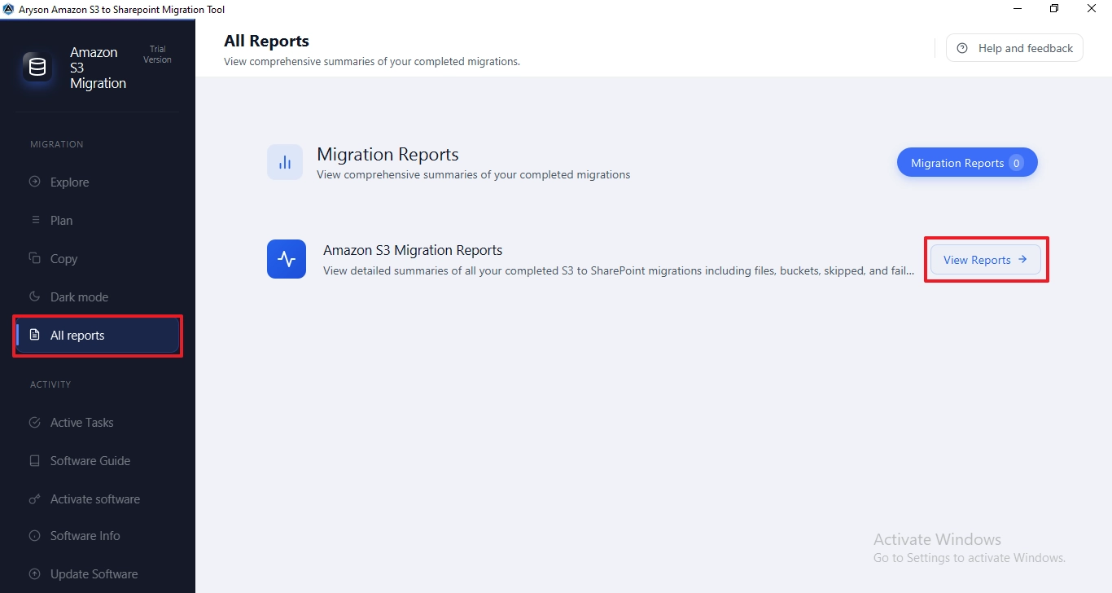The height and width of the screenshot is (593, 1112).
Task: Open the Software Guide
Action: pyautogui.click(x=98, y=461)
